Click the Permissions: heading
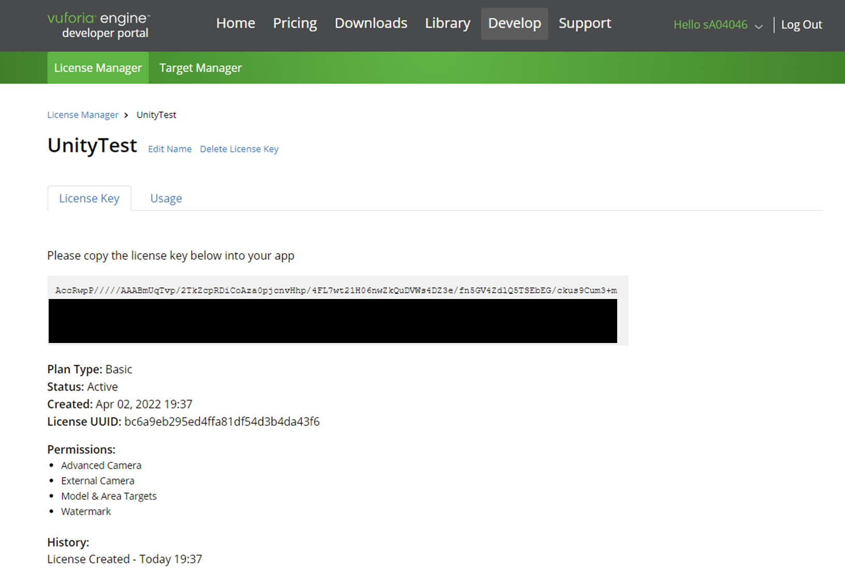Image resolution: width=845 pixels, height=582 pixels. (x=81, y=450)
